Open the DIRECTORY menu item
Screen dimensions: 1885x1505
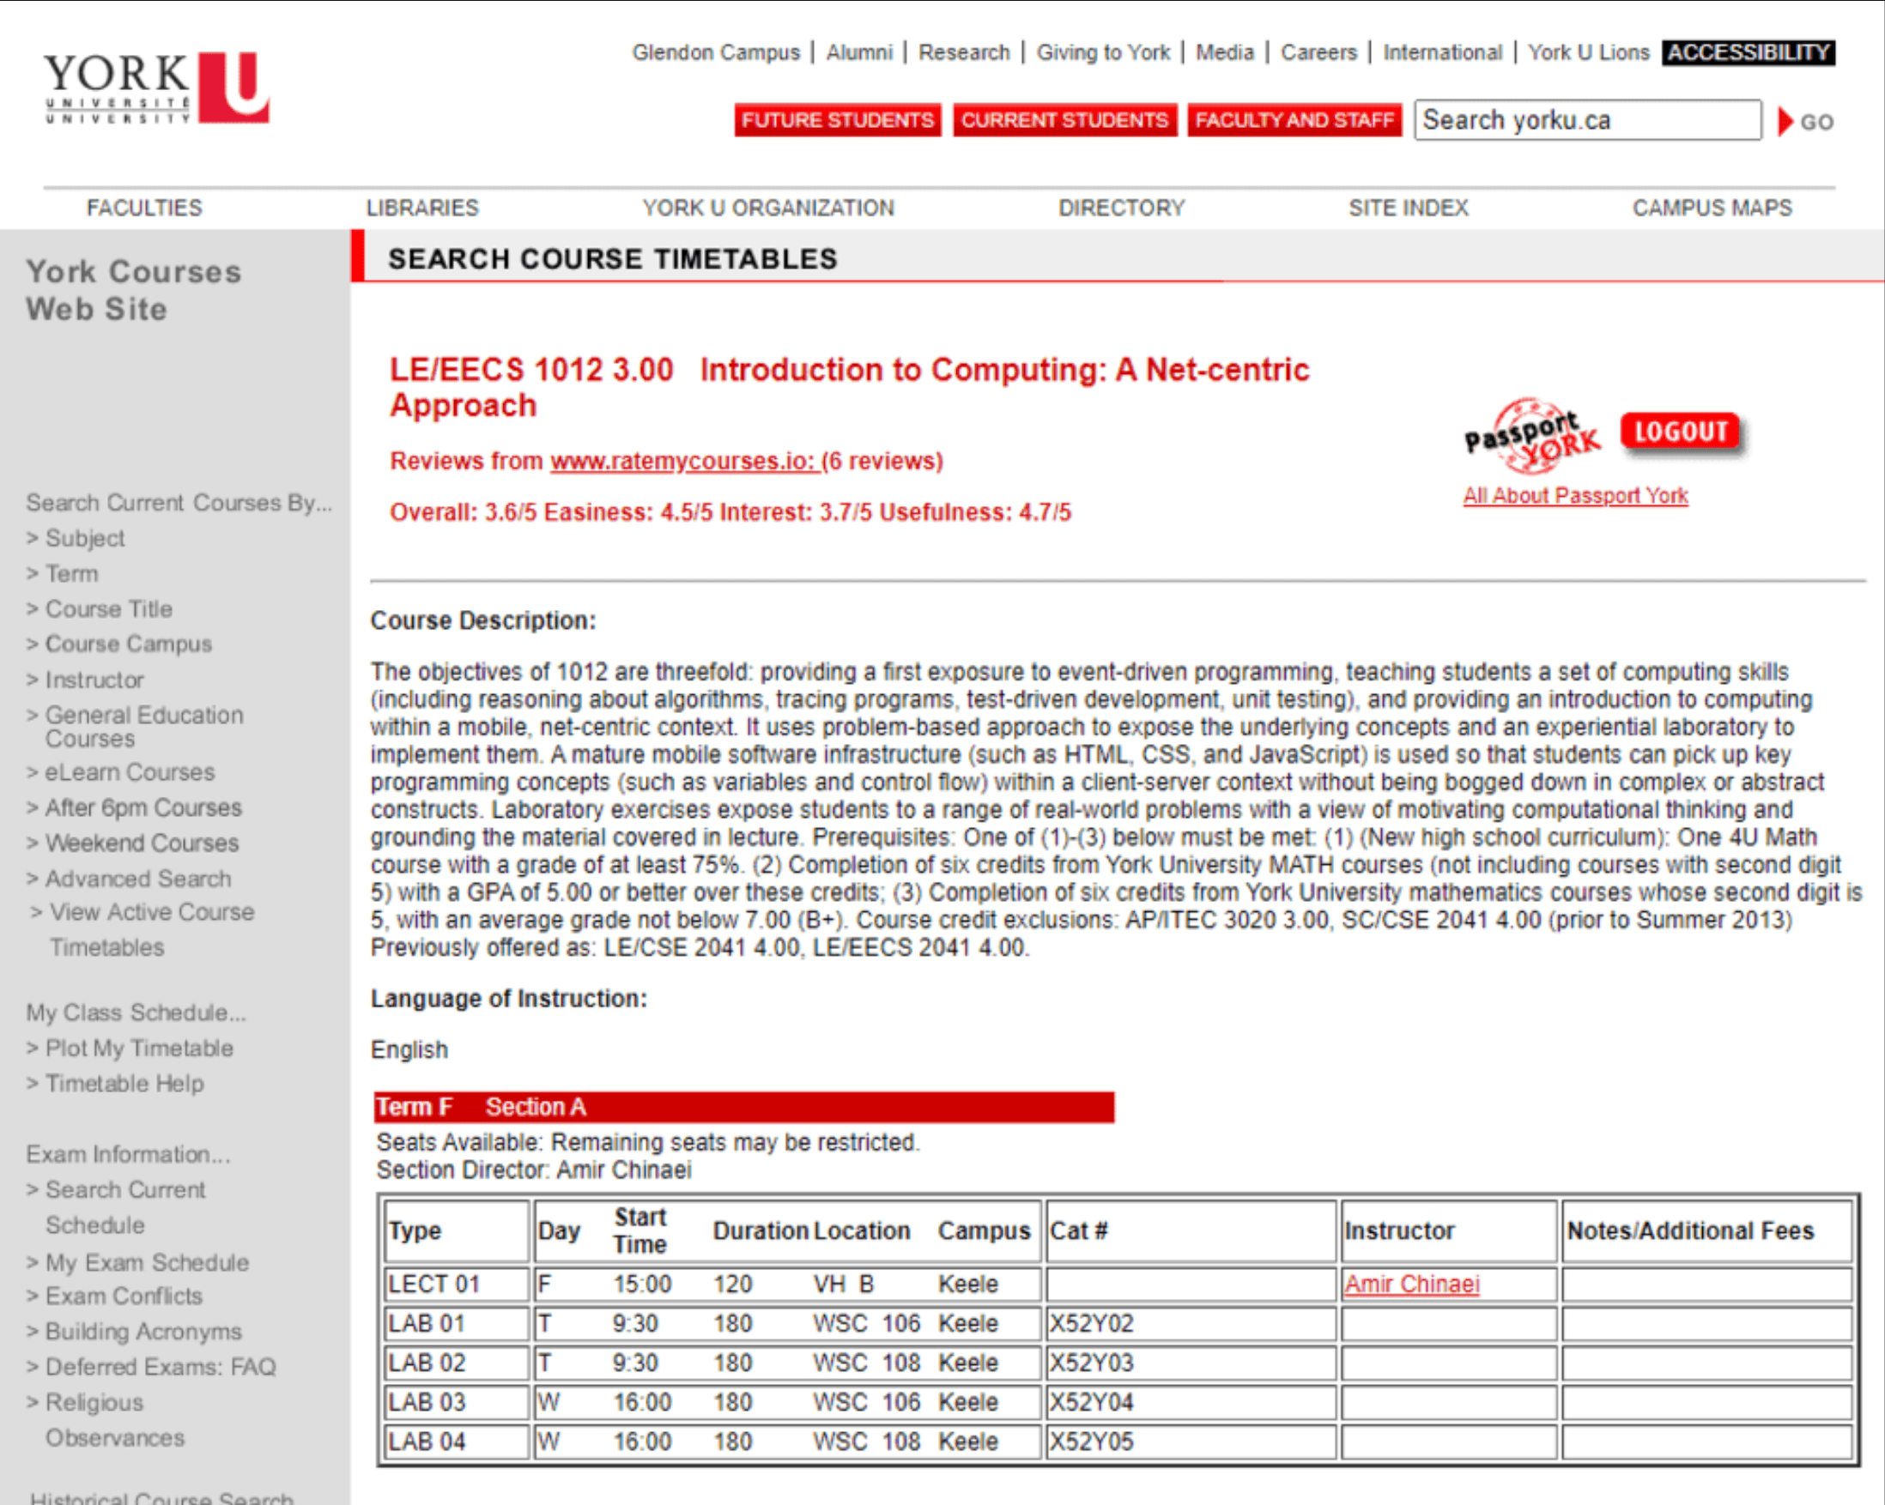[x=1122, y=208]
